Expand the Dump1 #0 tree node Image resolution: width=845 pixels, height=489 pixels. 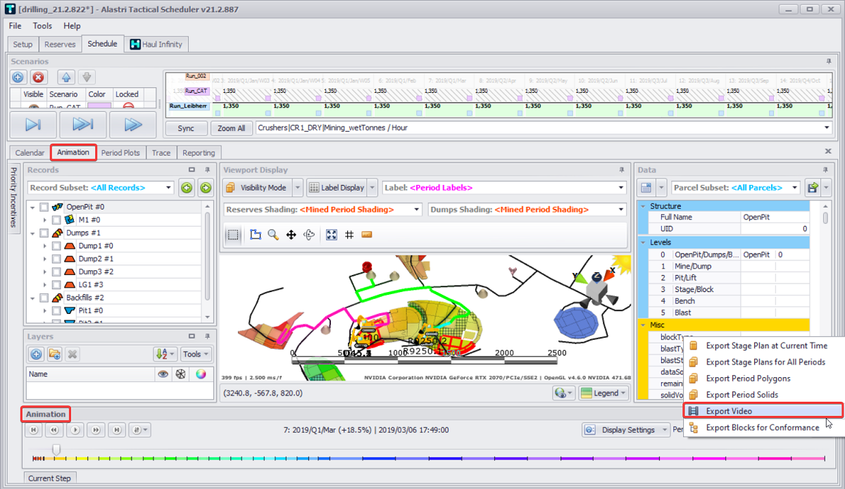pyautogui.click(x=44, y=246)
